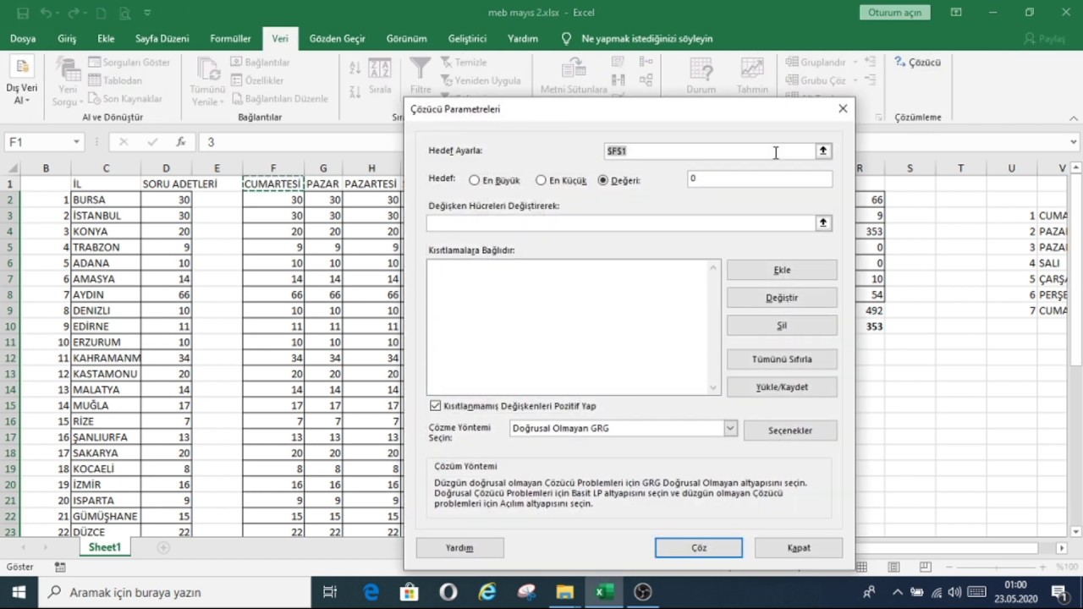Image resolution: width=1083 pixels, height=609 pixels.
Task: Click the Oturum açın sign-in button
Action: [895, 13]
